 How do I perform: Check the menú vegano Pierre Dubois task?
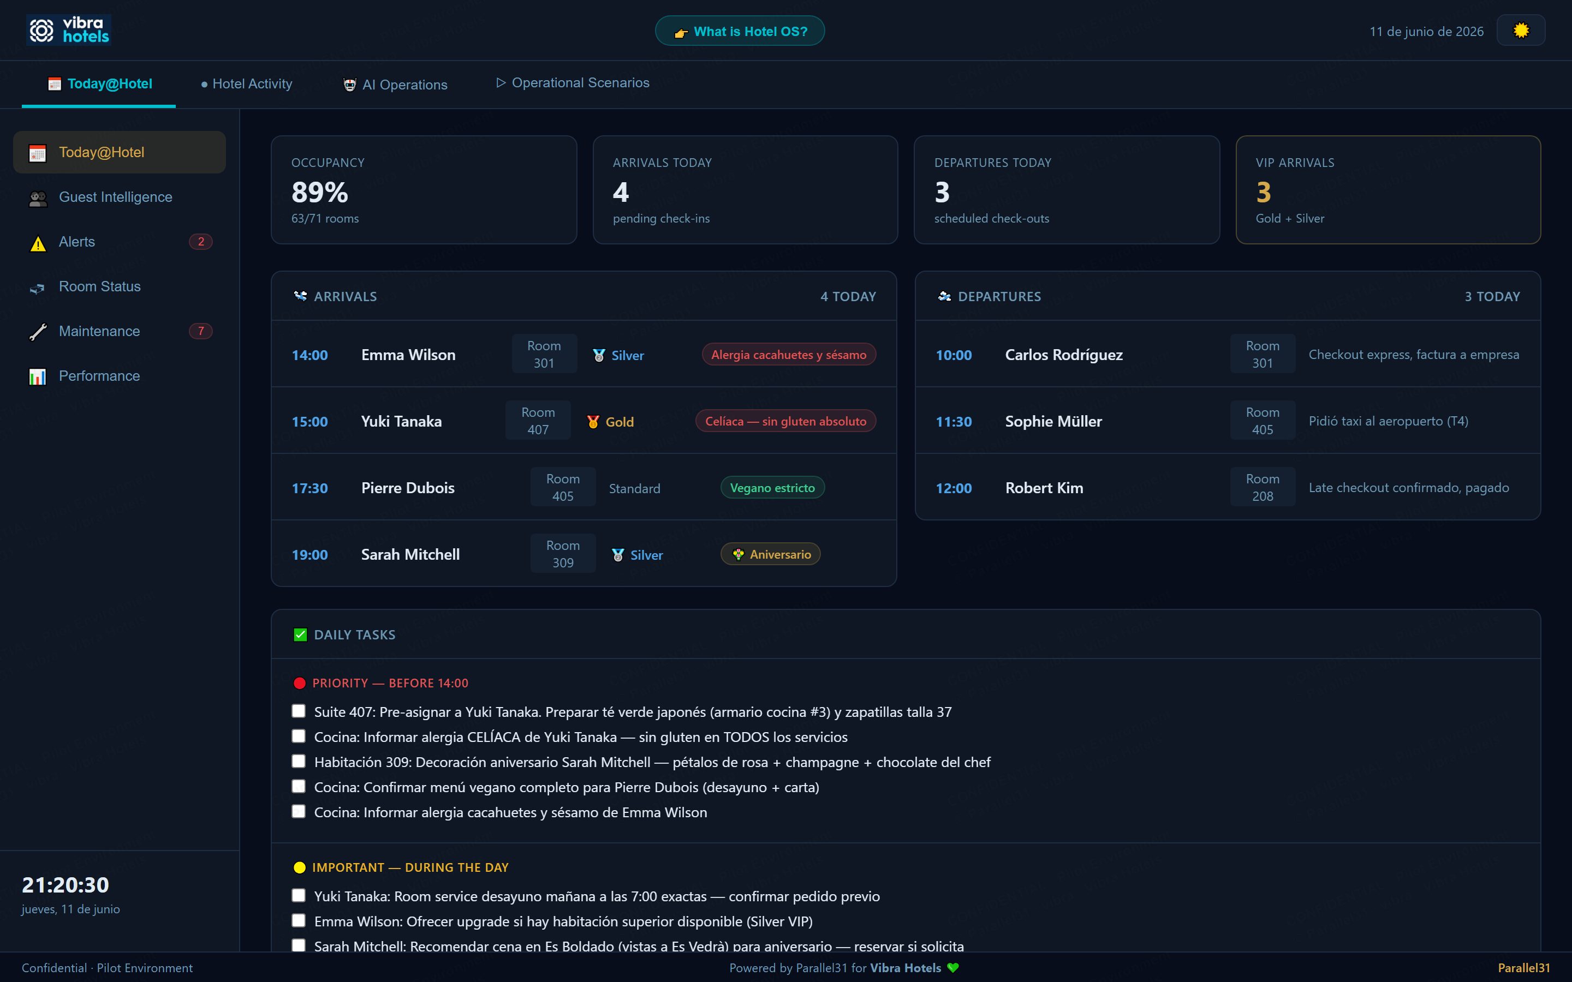(298, 787)
